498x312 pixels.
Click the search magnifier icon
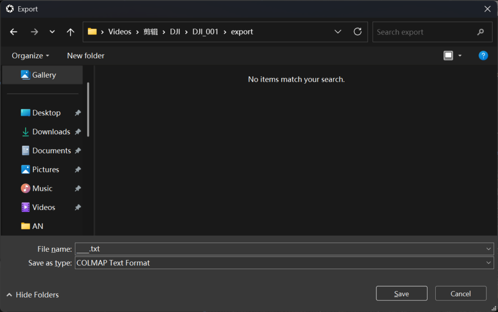pos(480,32)
